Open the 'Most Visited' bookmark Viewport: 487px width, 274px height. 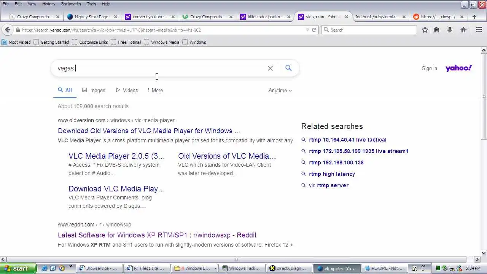point(16,42)
